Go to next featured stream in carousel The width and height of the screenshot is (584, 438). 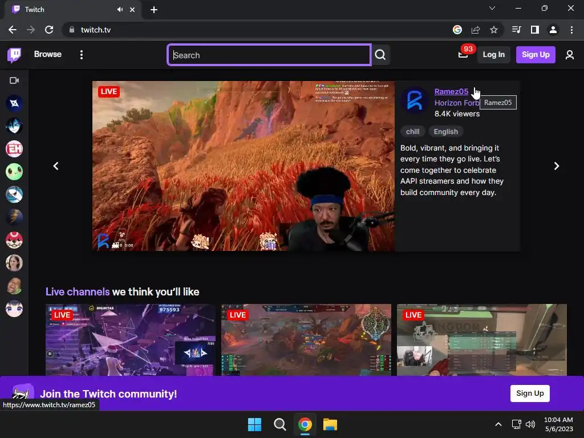(557, 166)
